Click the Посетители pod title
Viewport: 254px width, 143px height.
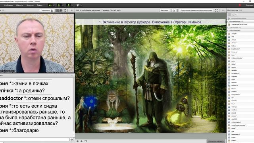(233, 10)
